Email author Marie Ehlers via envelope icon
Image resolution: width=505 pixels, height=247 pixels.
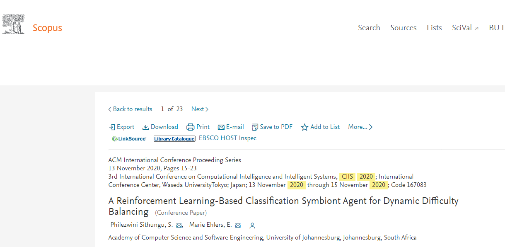[238, 225]
